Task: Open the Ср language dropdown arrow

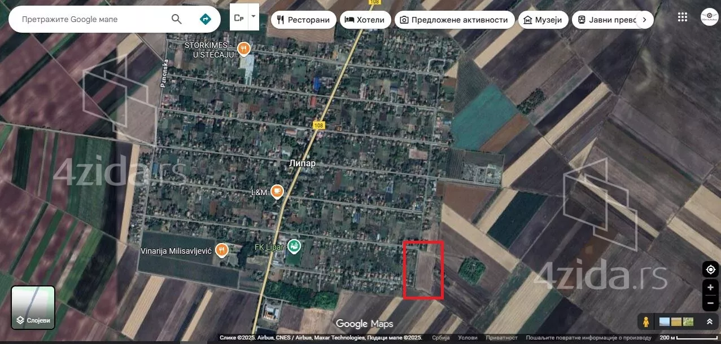Action: (x=254, y=17)
